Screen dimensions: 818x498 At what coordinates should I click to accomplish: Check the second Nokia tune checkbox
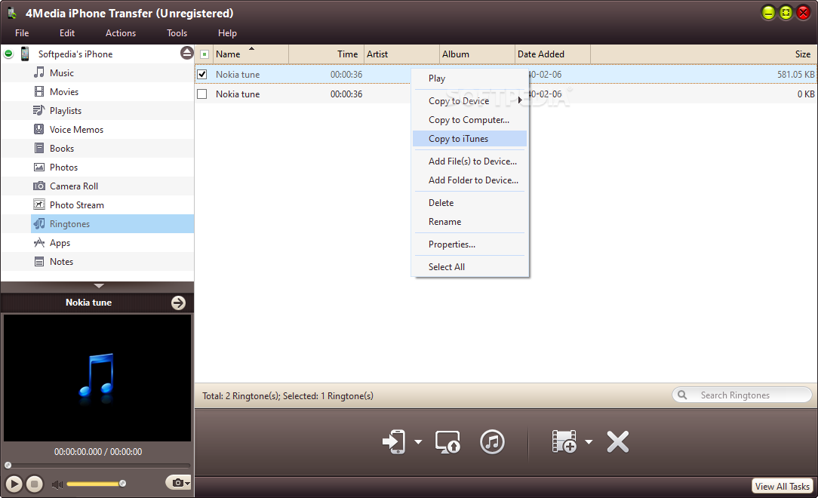[x=202, y=94]
